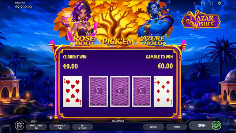236x133 pixels.
Task: Pick the middle face-down card
Action: [x=120, y=91]
